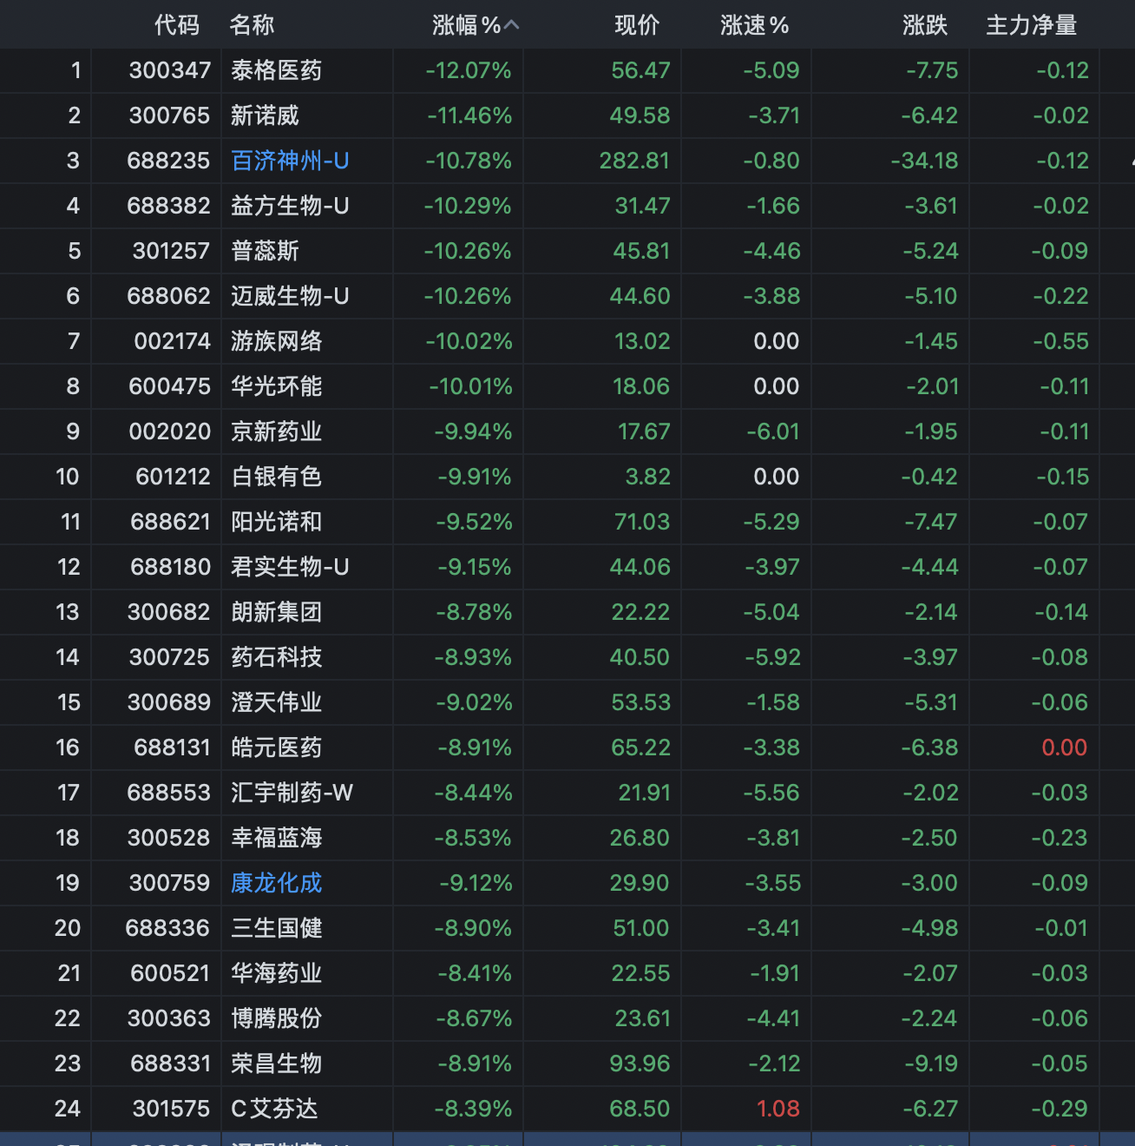Image resolution: width=1135 pixels, height=1146 pixels.
Task: Click the sort arrow beside 涨幅%
Action: coord(511,25)
